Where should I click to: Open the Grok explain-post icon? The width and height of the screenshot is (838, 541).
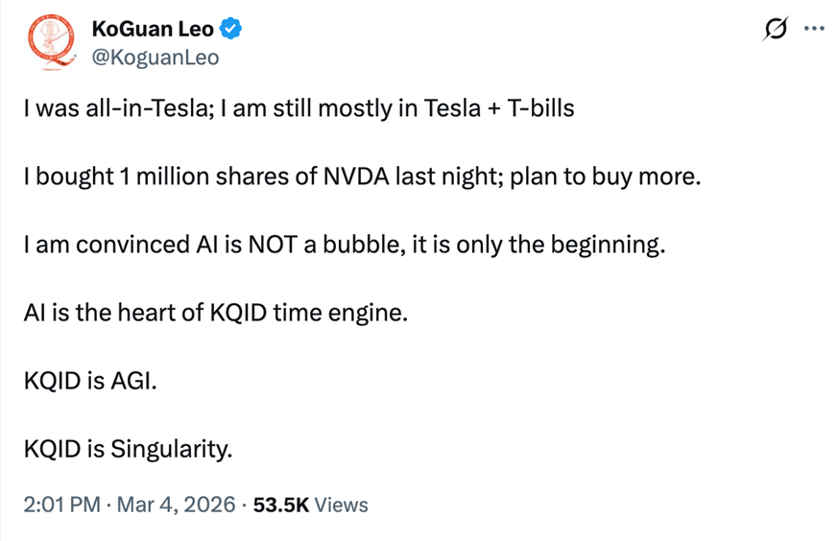[x=772, y=30]
